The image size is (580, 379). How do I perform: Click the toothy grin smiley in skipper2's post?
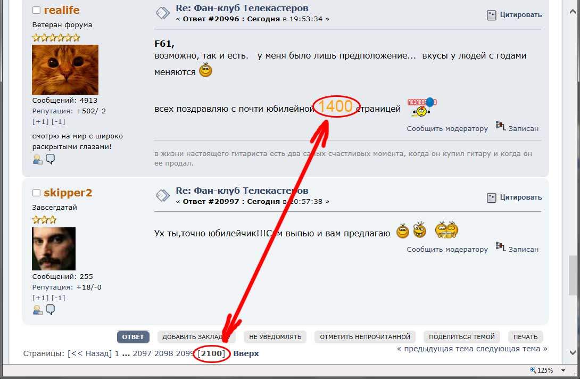420,230
